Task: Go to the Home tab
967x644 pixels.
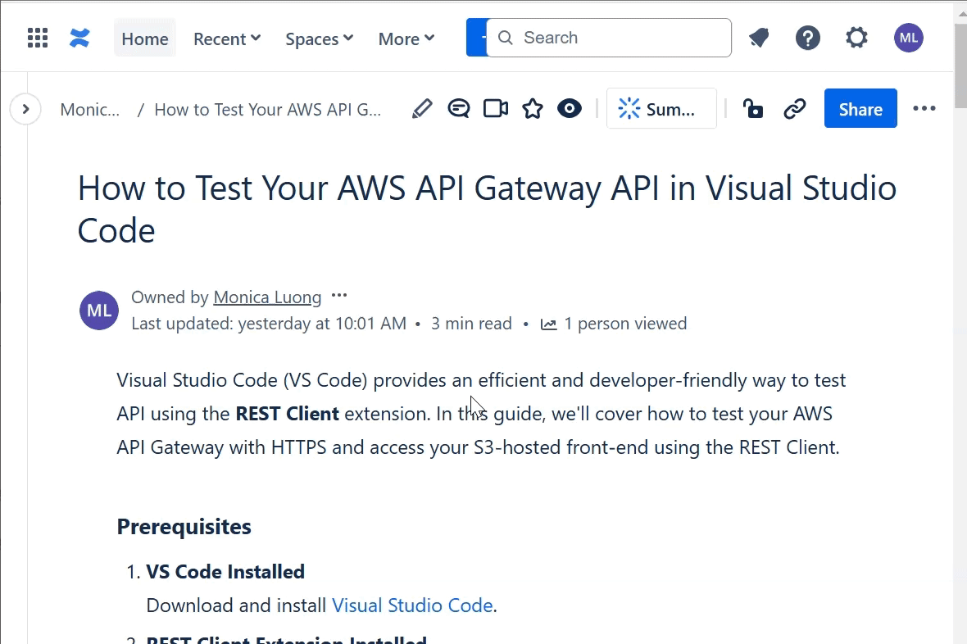Action: 145,39
